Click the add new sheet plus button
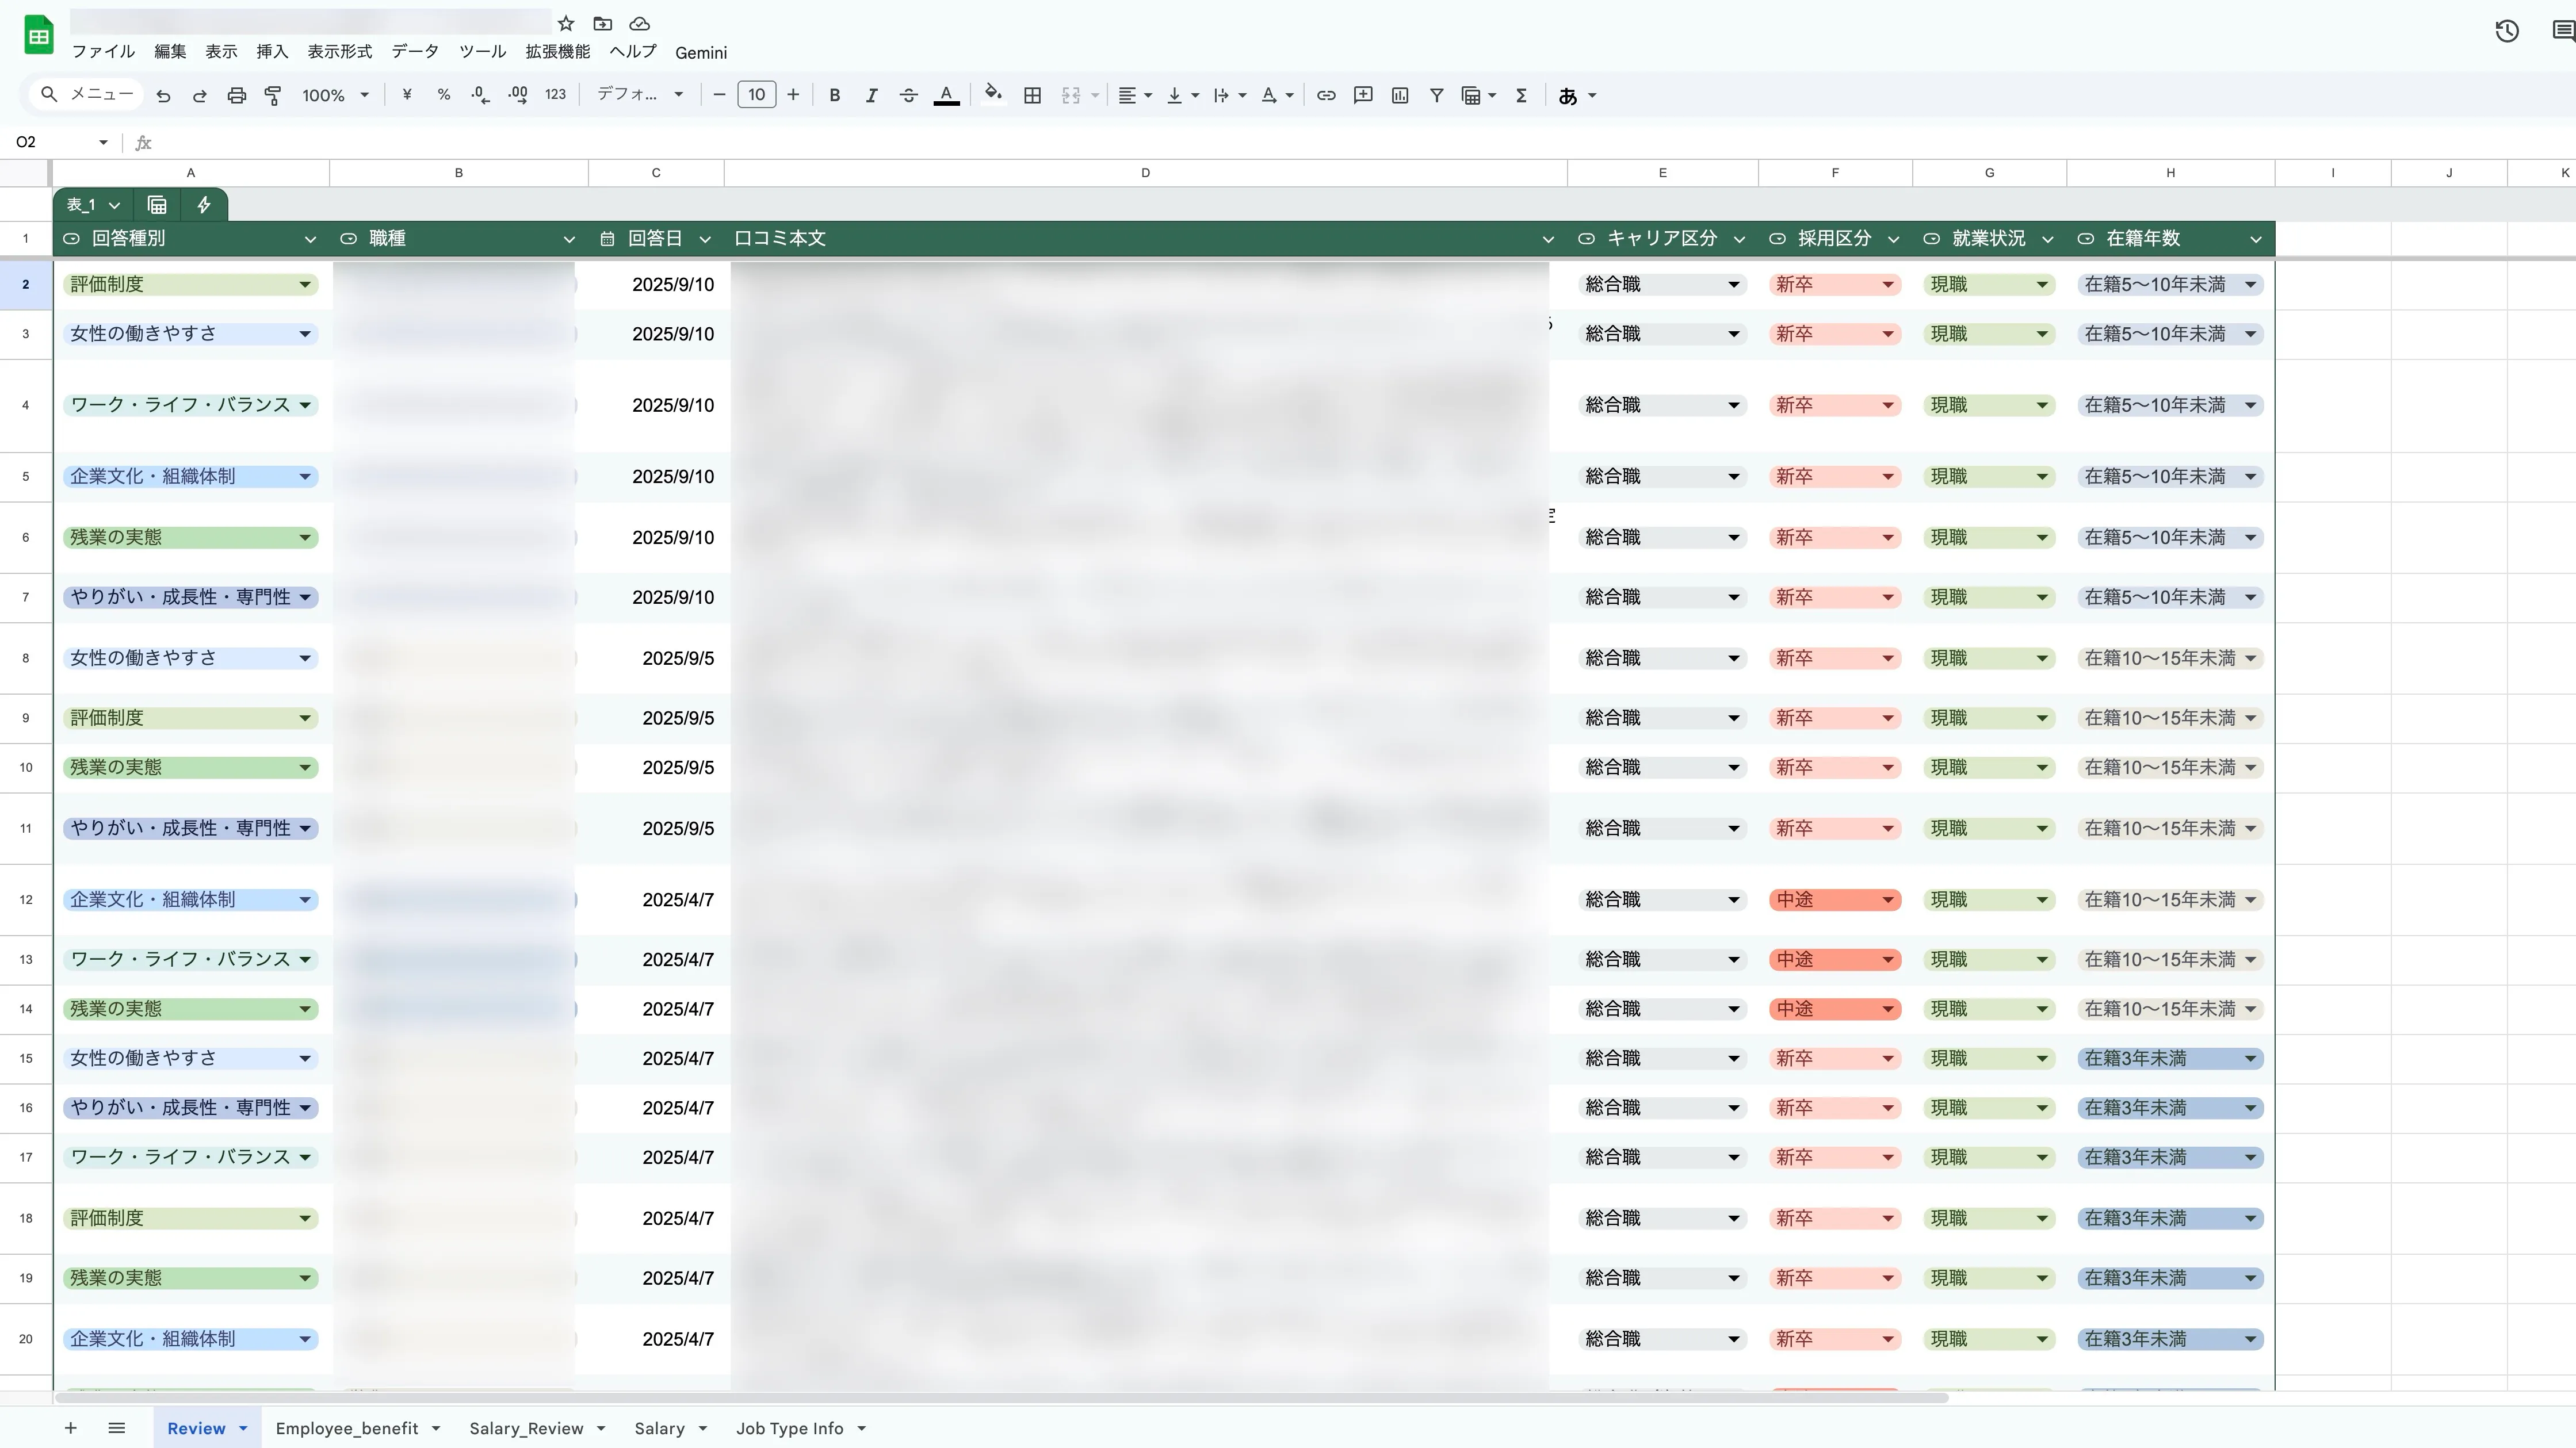 click(70, 1428)
